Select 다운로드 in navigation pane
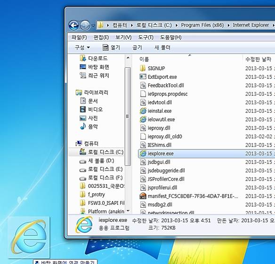The image size is (275, 264). click(94, 58)
